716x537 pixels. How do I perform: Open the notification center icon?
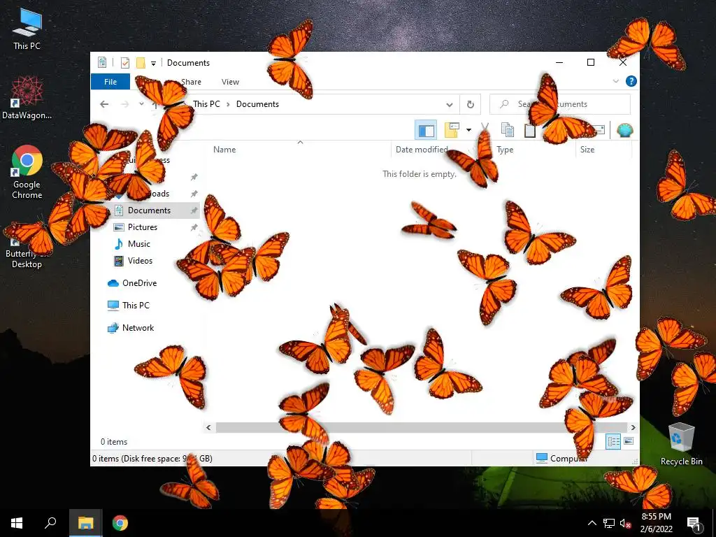point(694,523)
